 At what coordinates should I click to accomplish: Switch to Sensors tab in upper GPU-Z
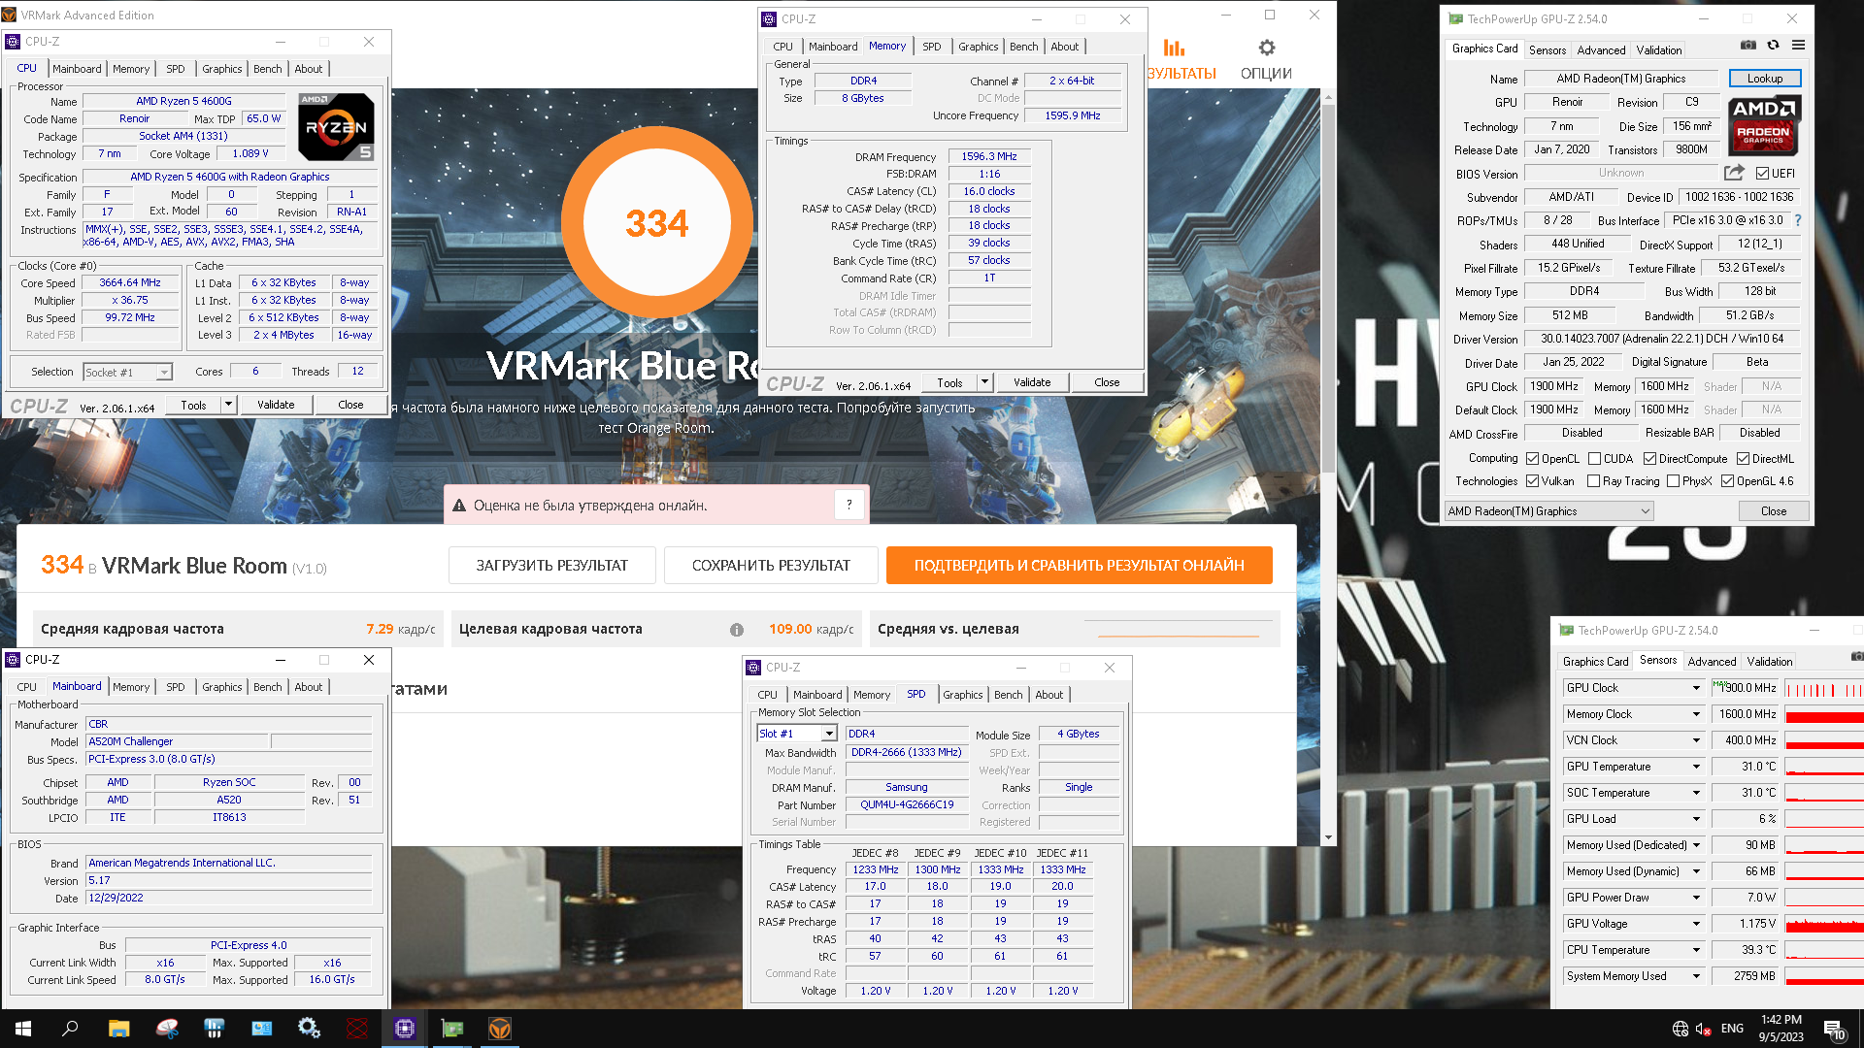[1548, 50]
